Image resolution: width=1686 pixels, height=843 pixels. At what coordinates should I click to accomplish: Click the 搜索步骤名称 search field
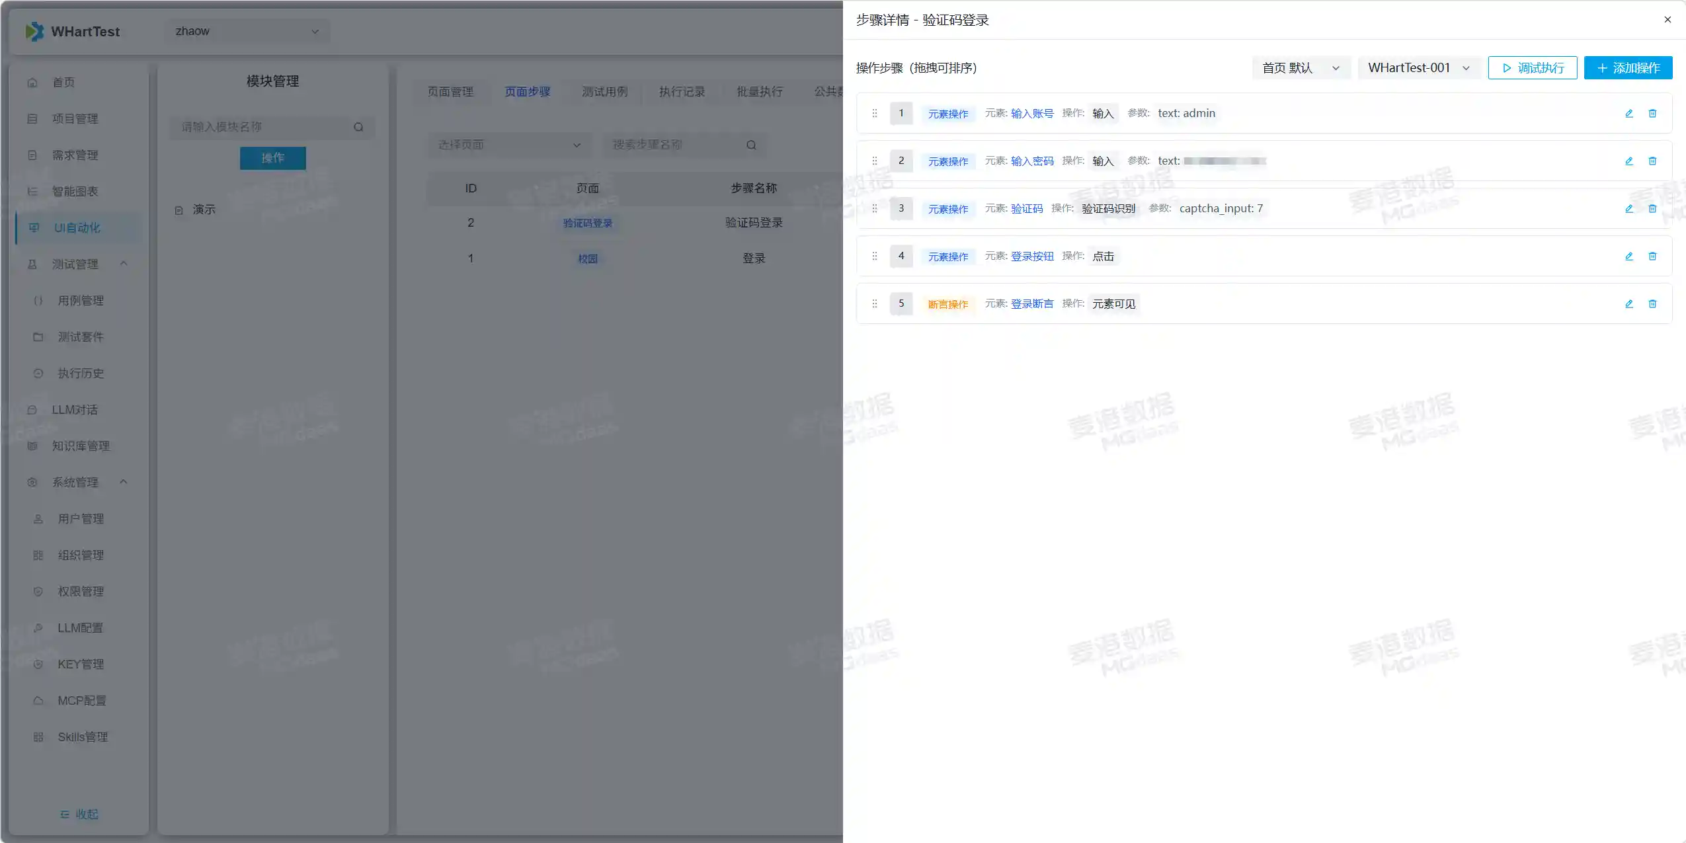pos(674,145)
